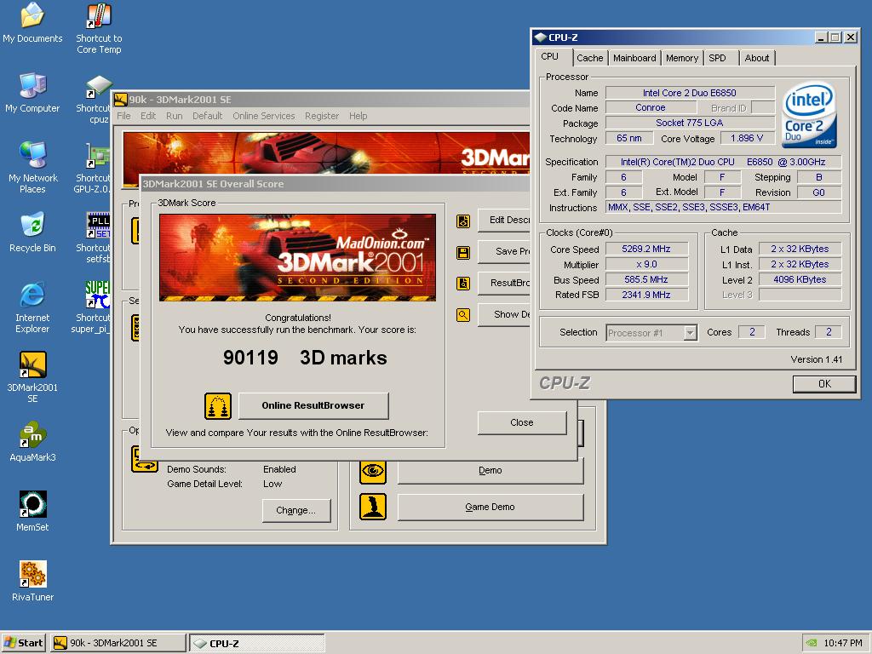Launch the AquaMark3 desktop icon

coord(32,442)
